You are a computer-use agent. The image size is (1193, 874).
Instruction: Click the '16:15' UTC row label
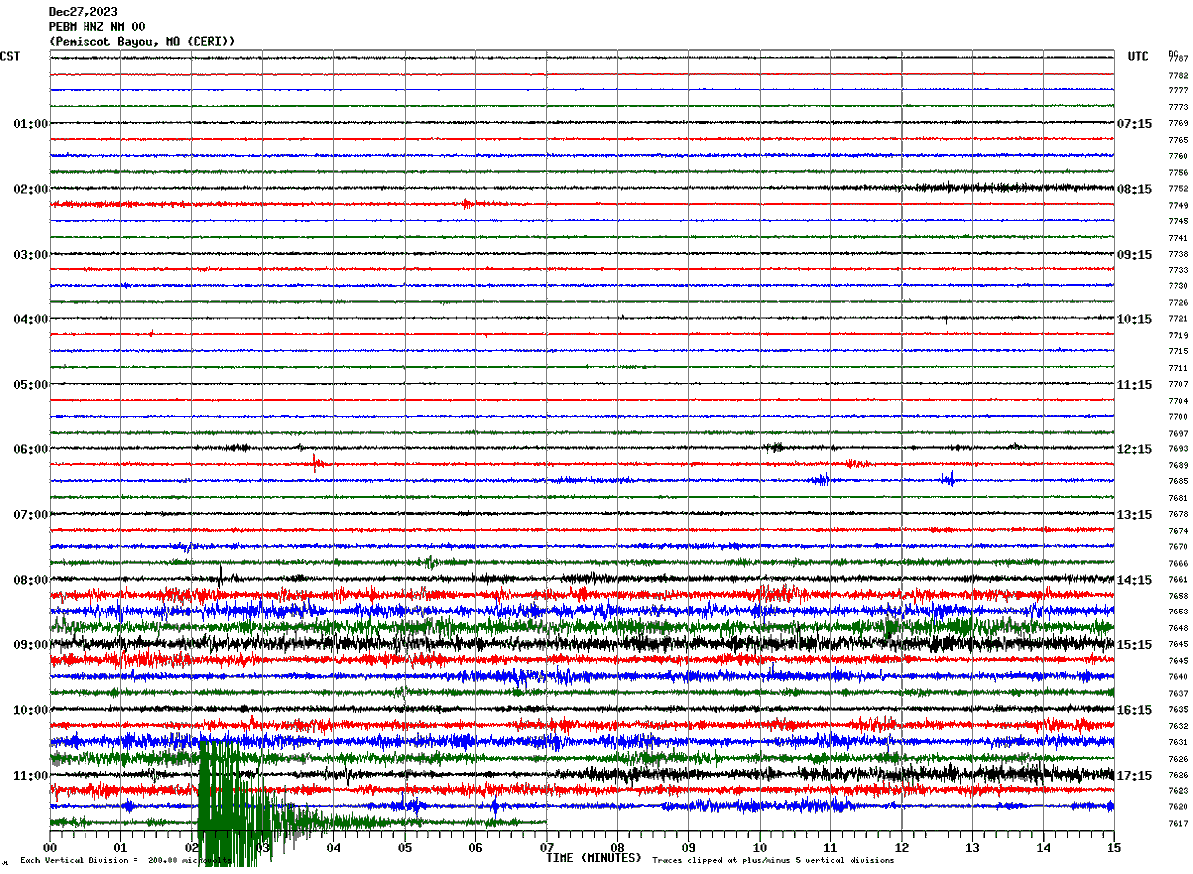coord(1134,710)
